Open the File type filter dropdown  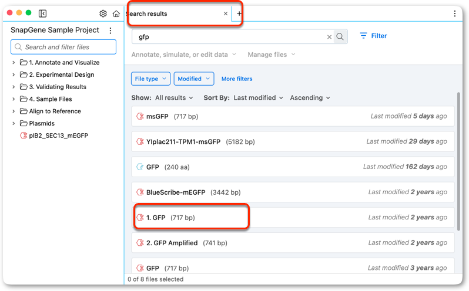[150, 79]
